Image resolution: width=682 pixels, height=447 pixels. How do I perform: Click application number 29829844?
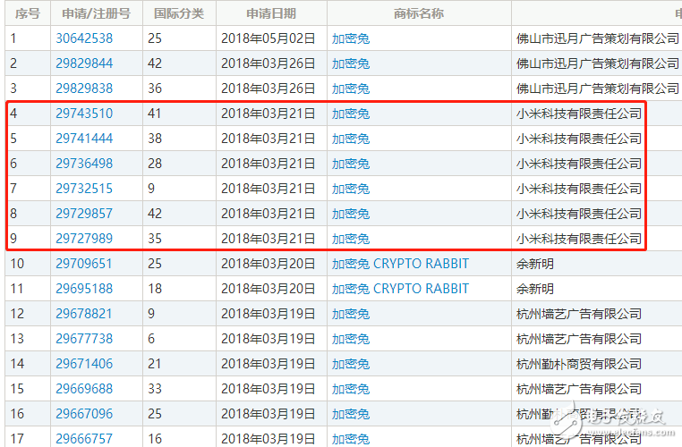(84, 63)
